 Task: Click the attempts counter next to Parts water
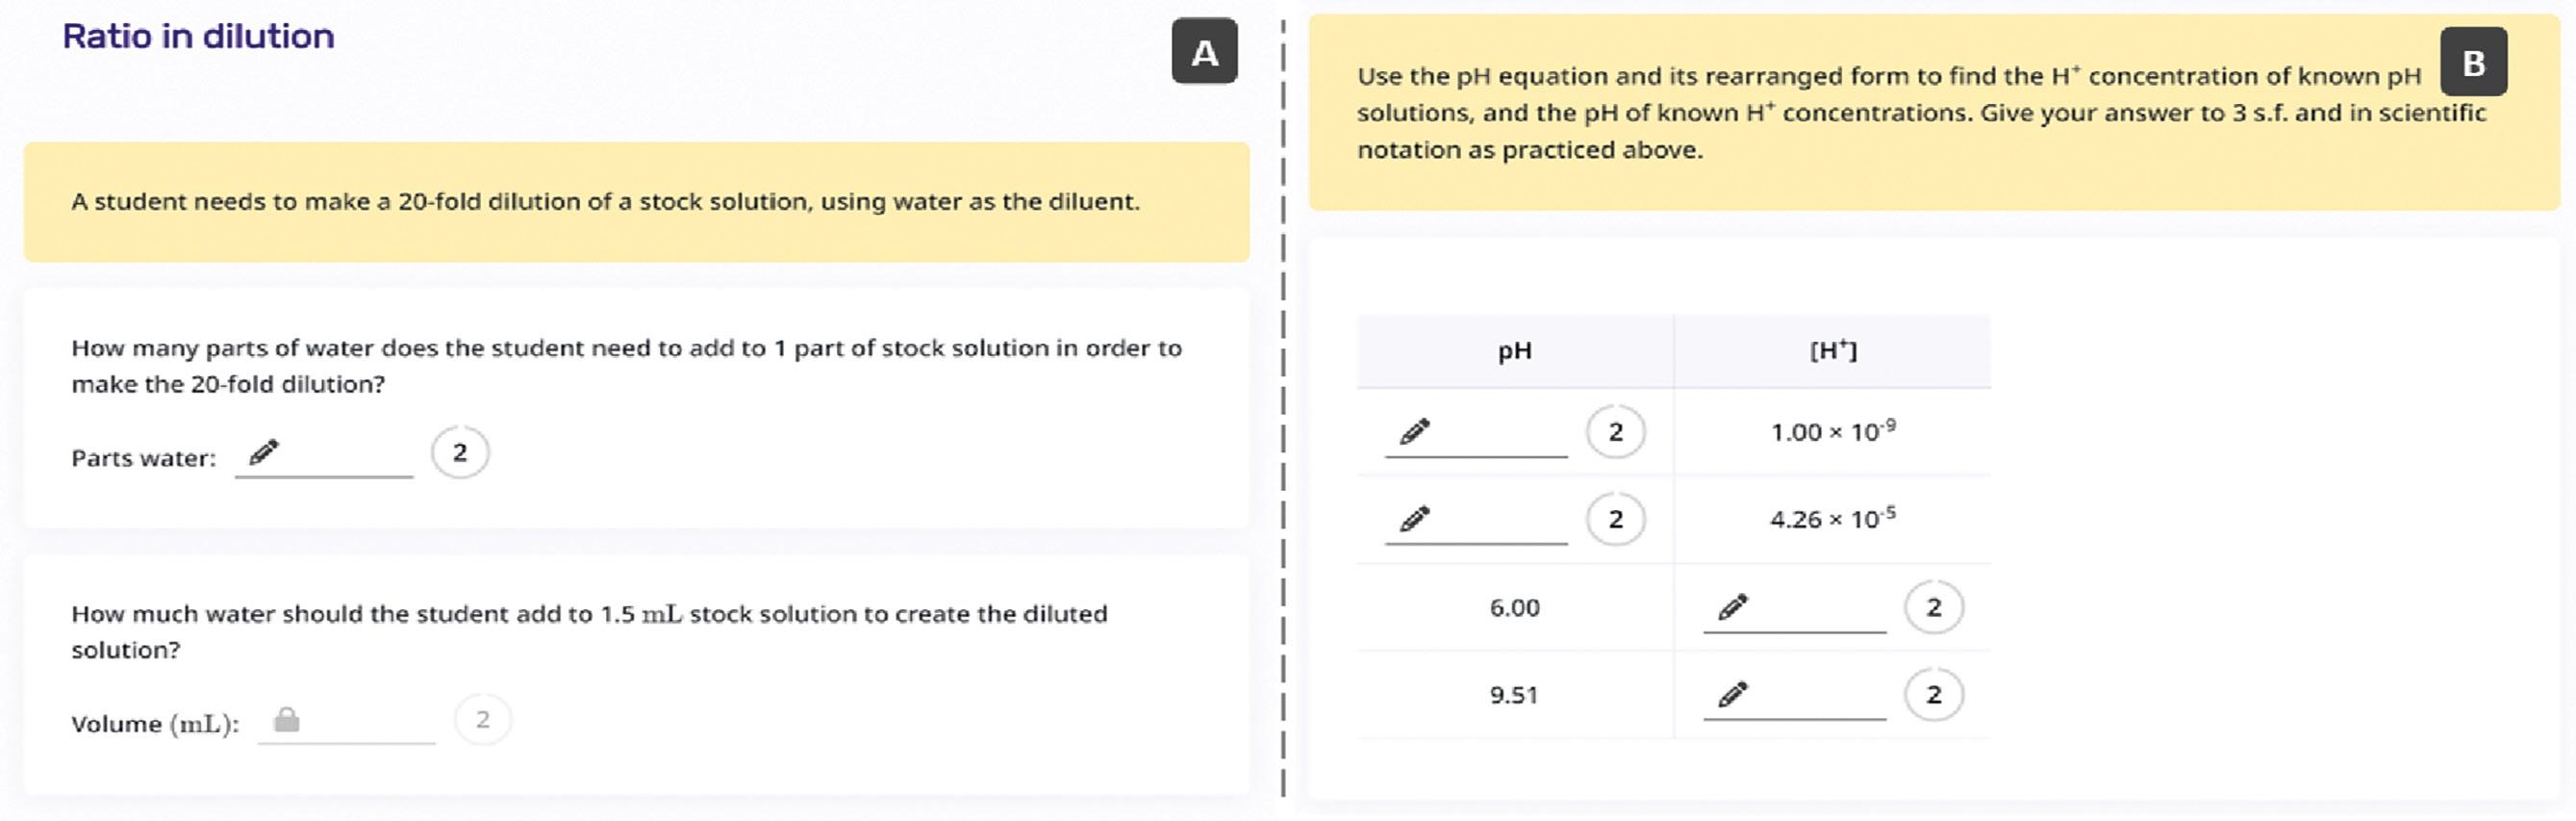tap(460, 453)
